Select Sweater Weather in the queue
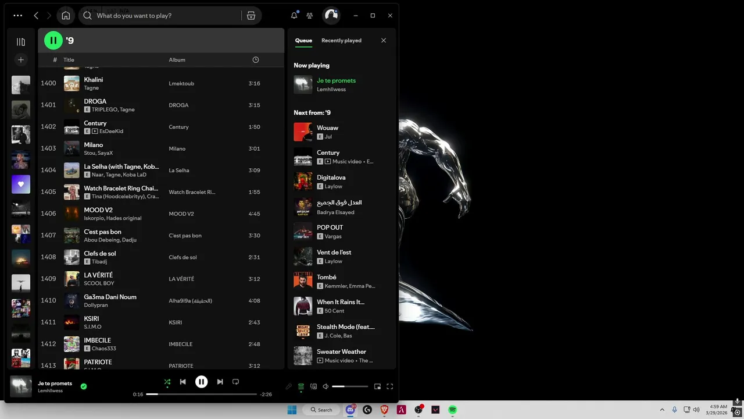 tap(342, 356)
